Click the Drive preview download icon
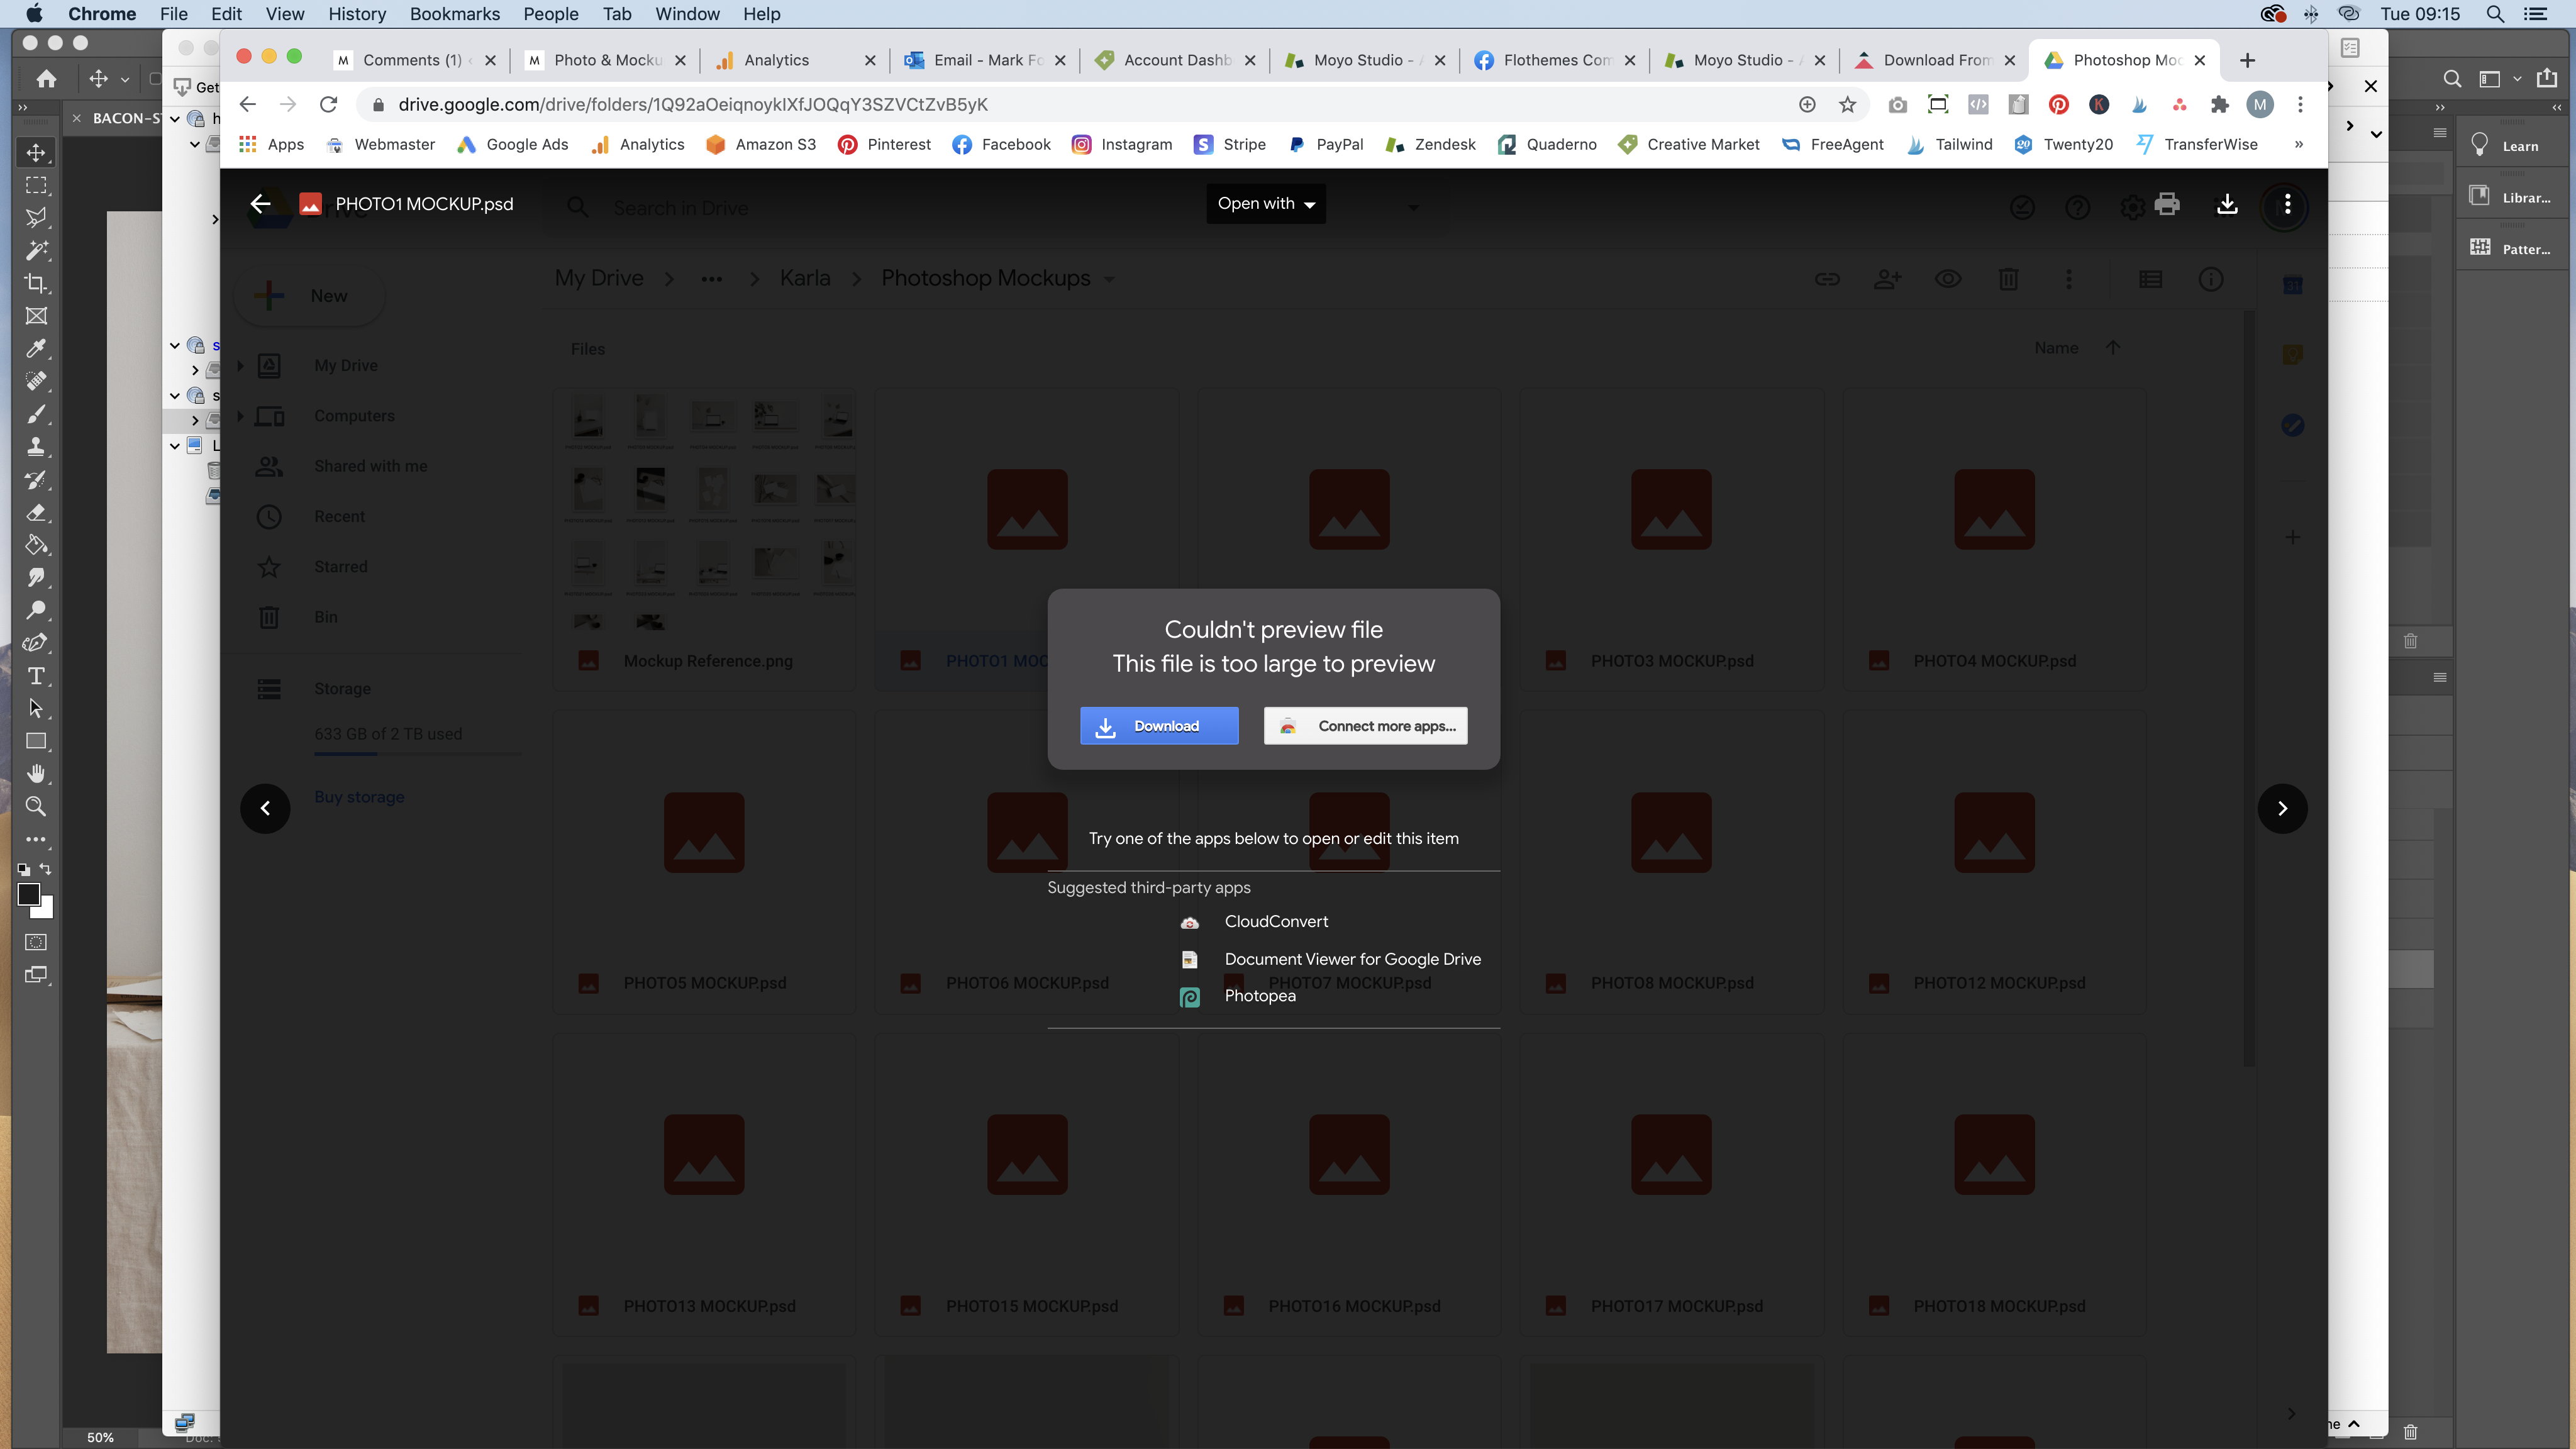This screenshot has height=1449, width=2576. tap(2227, 205)
